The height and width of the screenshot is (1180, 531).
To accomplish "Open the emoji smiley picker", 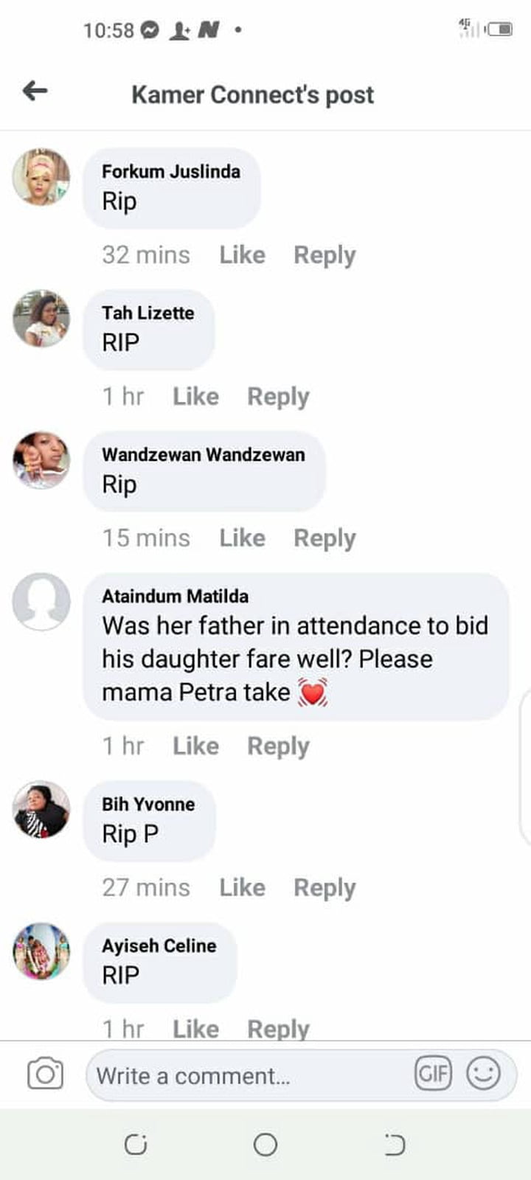I will click(x=484, y=1073).
